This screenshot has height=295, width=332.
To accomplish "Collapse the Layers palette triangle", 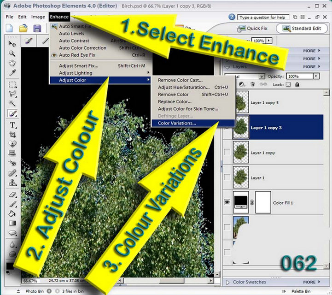I will pos(227,67).
